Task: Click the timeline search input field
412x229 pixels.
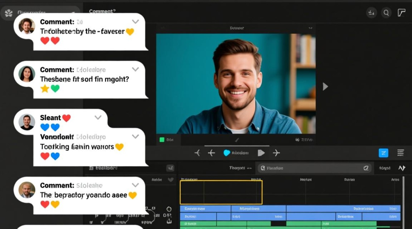Action: click(x=314, y=168)
